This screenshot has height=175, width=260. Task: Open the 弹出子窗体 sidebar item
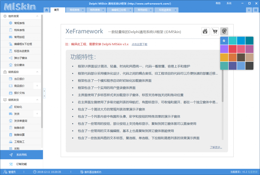tap(21, 58)
